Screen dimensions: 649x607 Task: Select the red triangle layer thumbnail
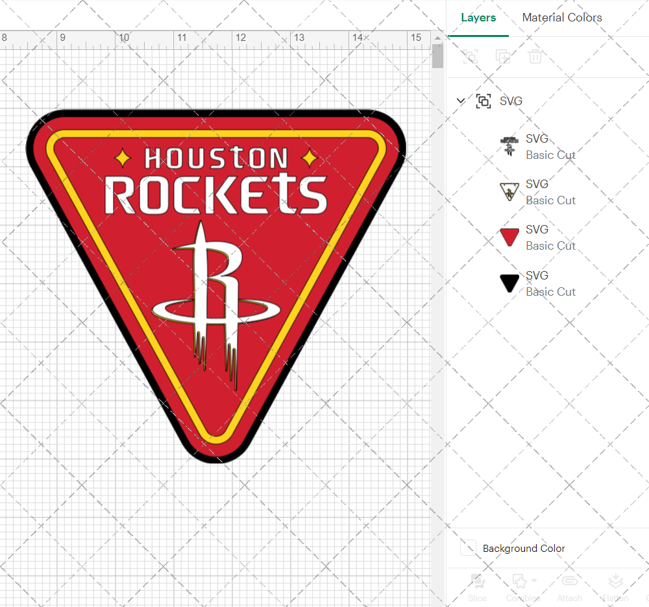(x=509, y=237)
